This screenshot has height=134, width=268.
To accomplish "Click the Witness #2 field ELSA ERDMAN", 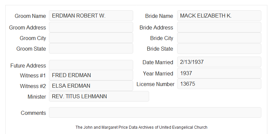I will pos(91,86).
